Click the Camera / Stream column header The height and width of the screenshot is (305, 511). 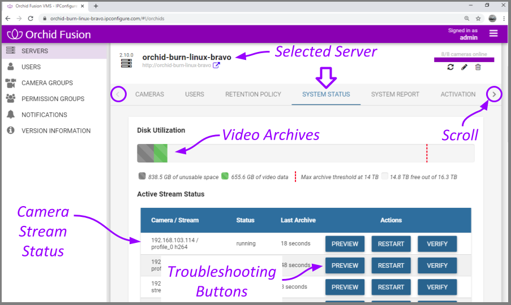(x=175, y=220)
